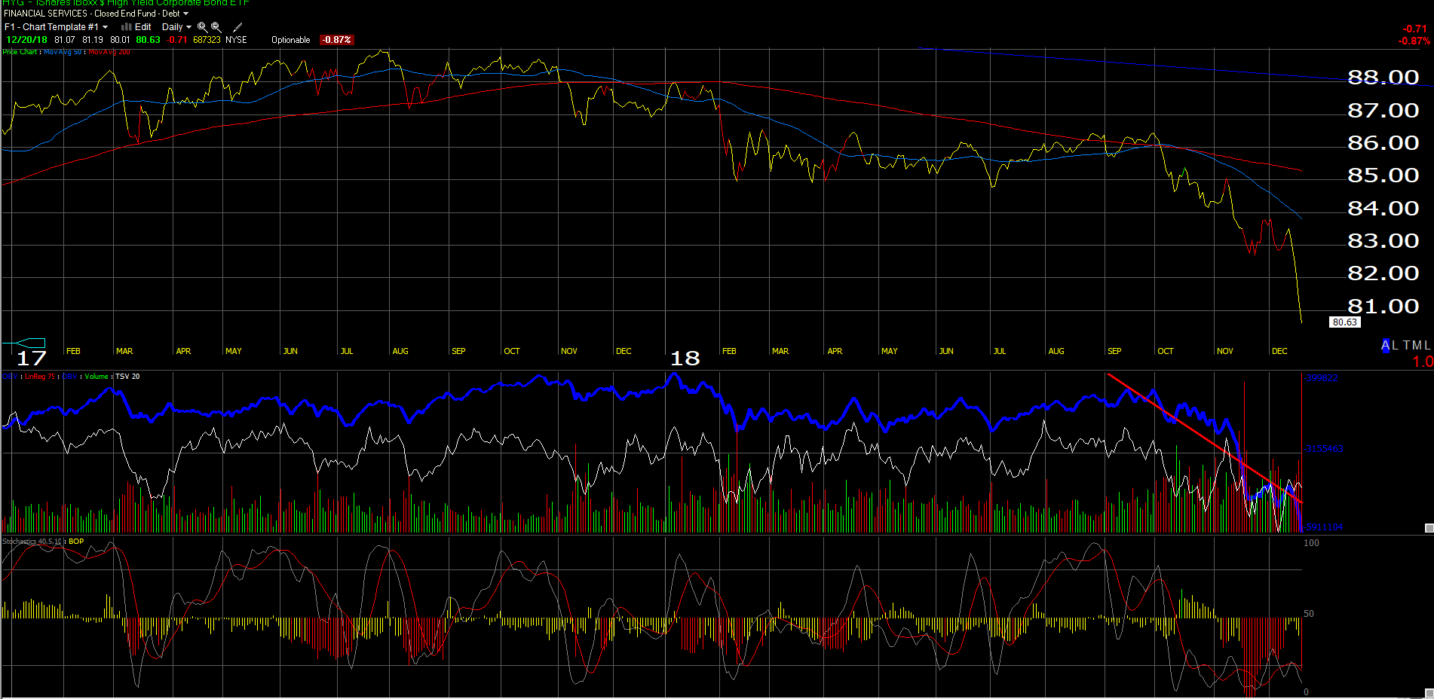Viewport: 1434px width, 699px height.
Task: Click the 85.00 price scale label
Action: [x=1383, y=176]
